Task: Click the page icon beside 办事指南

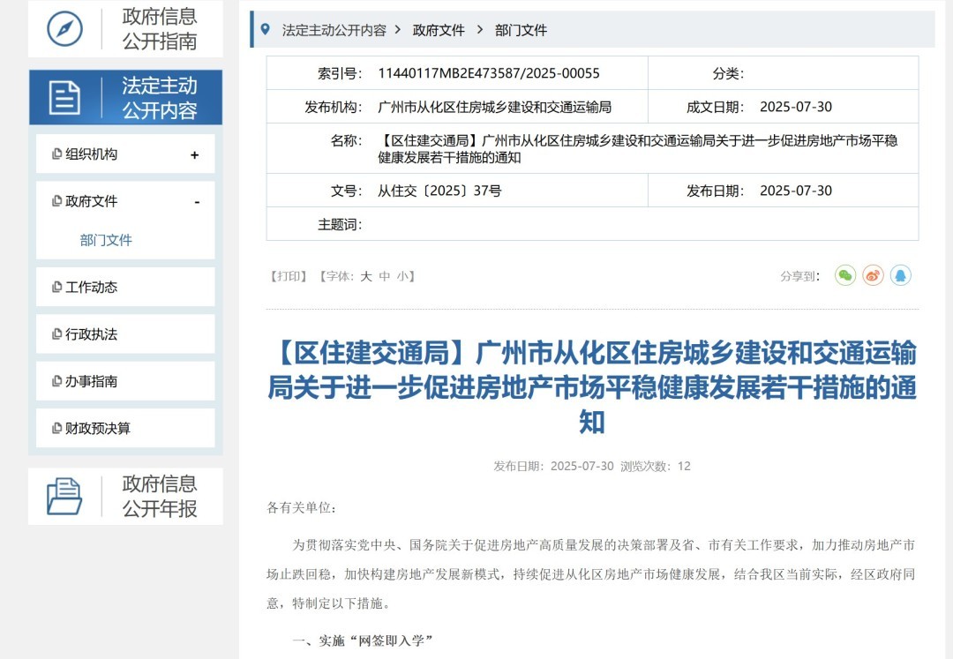Action: 56,381
